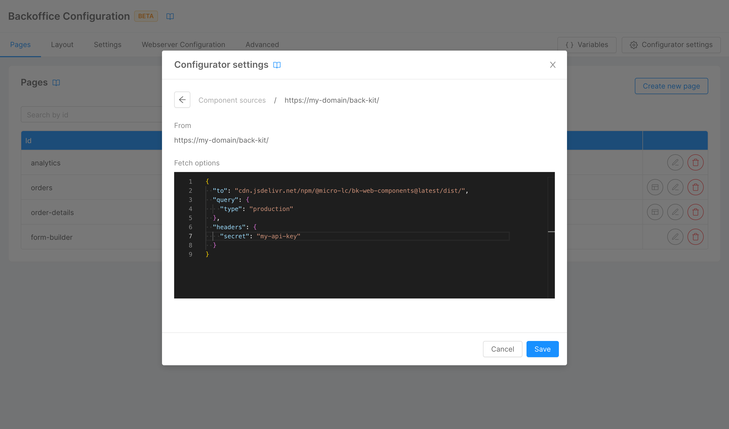The width and height of the screenshot is (729, 429).
Task: Open the Variables panel
Action: coord(587,45)
